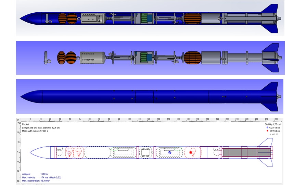Click the green battery pack in cutaway render
The width and height of the screenshot is (294, 185).
pos(144,18)
